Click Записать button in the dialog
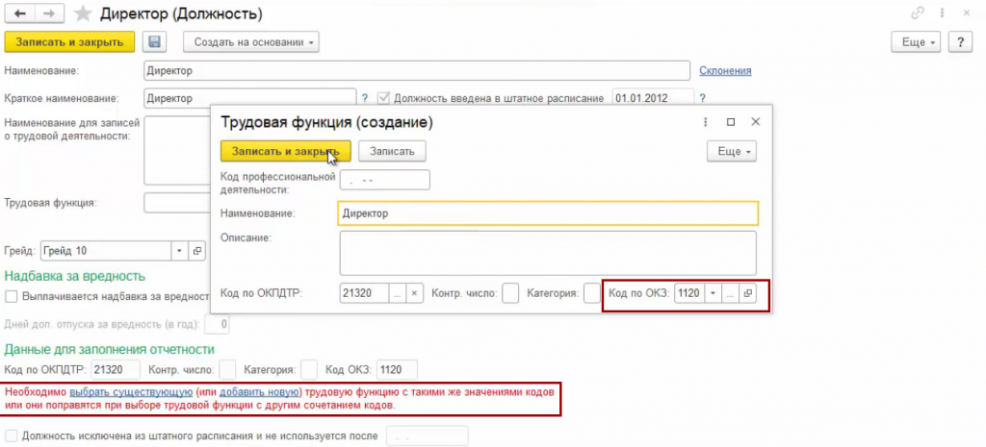Viewport: 986px width, 447px height. [392, 151]
